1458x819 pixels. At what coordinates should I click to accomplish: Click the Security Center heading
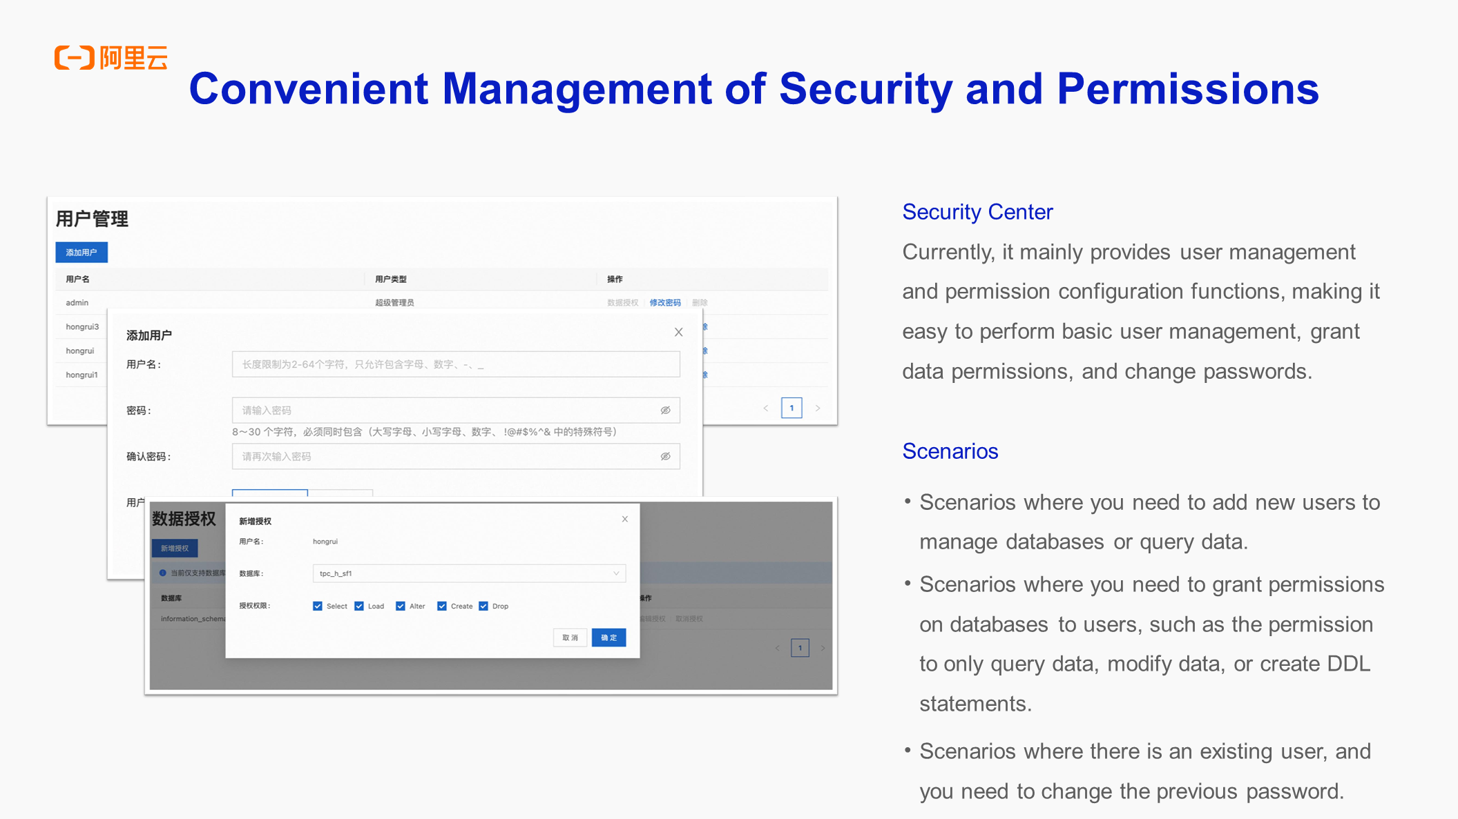point(977,213)
